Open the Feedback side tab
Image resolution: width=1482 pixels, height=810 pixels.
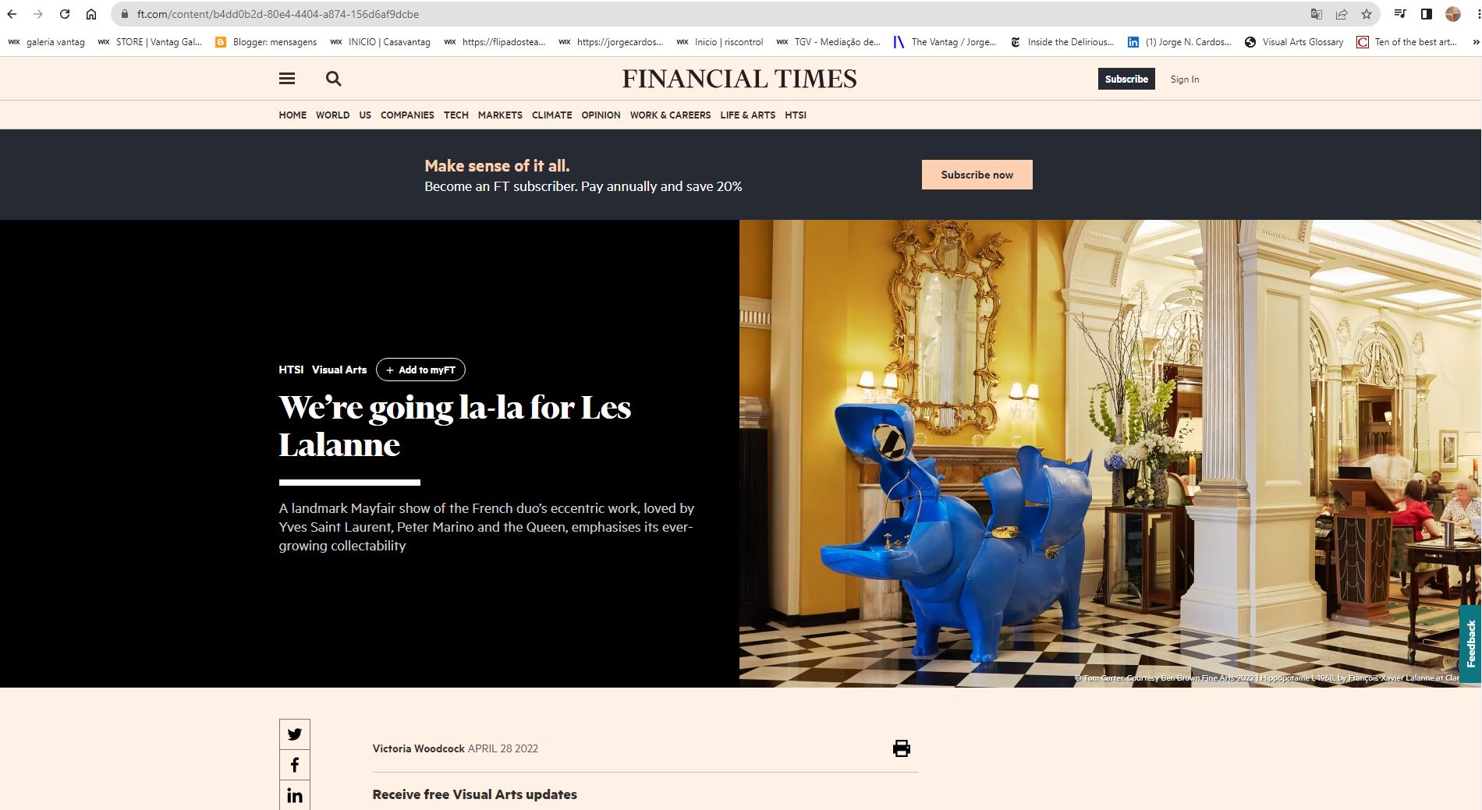click(1471, 644)
